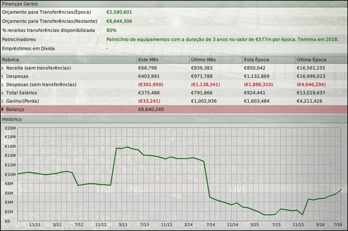Screen dimensions: 348x231
Task: Click the 80% transfer revenue value
Action: pos(112,30)
